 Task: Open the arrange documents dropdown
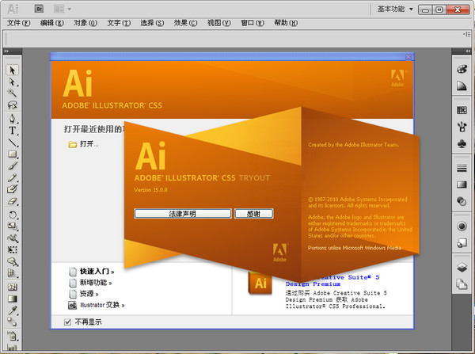pyautogui.click(x=62, y=9)
